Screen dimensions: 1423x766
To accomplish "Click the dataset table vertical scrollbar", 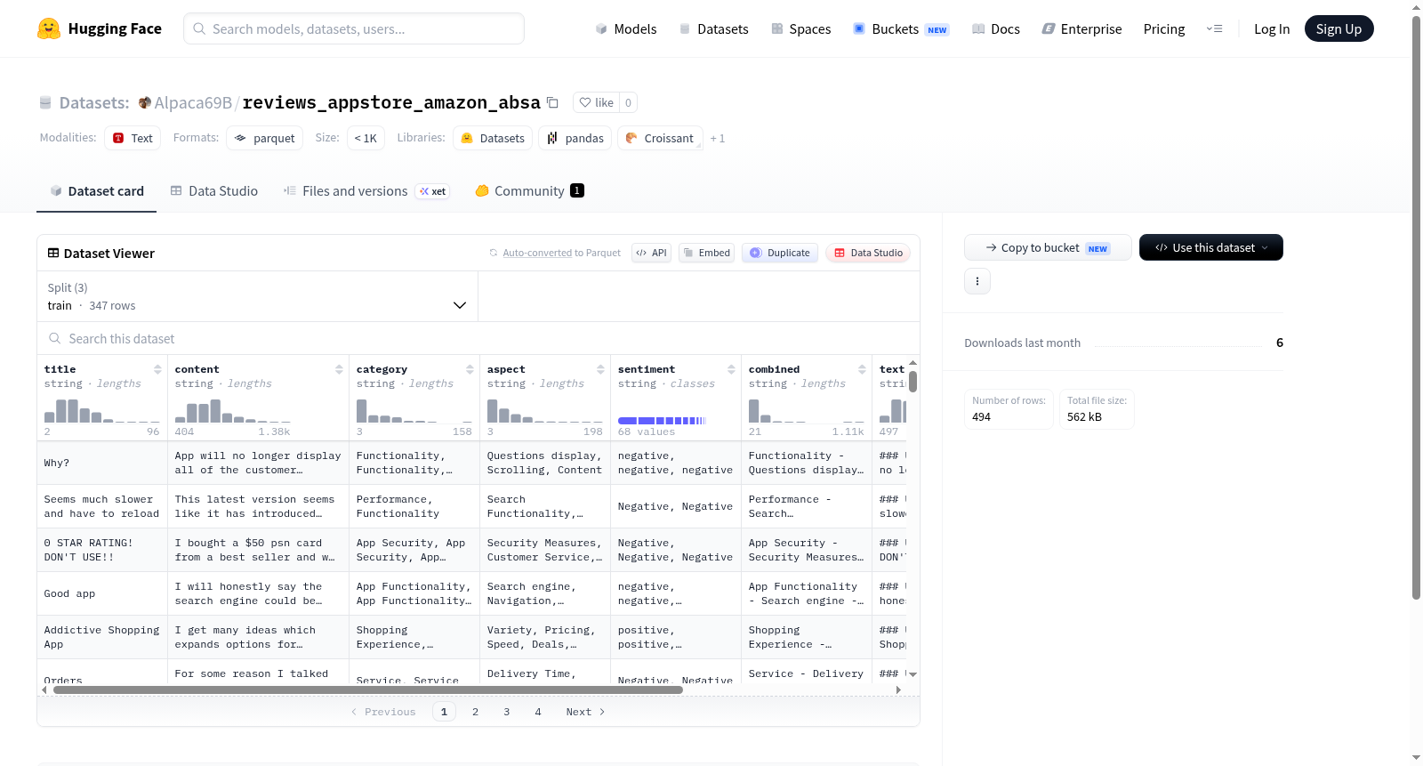I will 912,382.
